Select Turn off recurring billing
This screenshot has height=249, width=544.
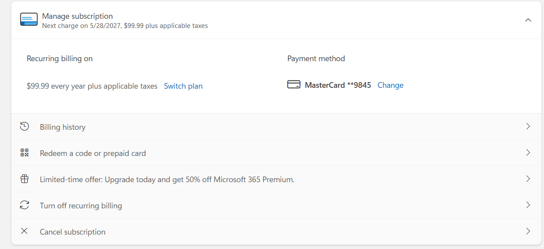276,205
